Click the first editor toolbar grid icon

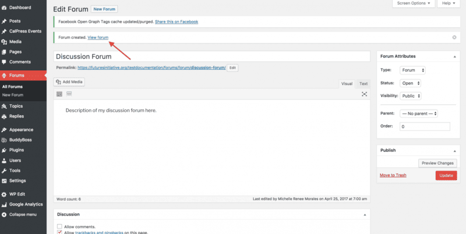click(59, 94)
